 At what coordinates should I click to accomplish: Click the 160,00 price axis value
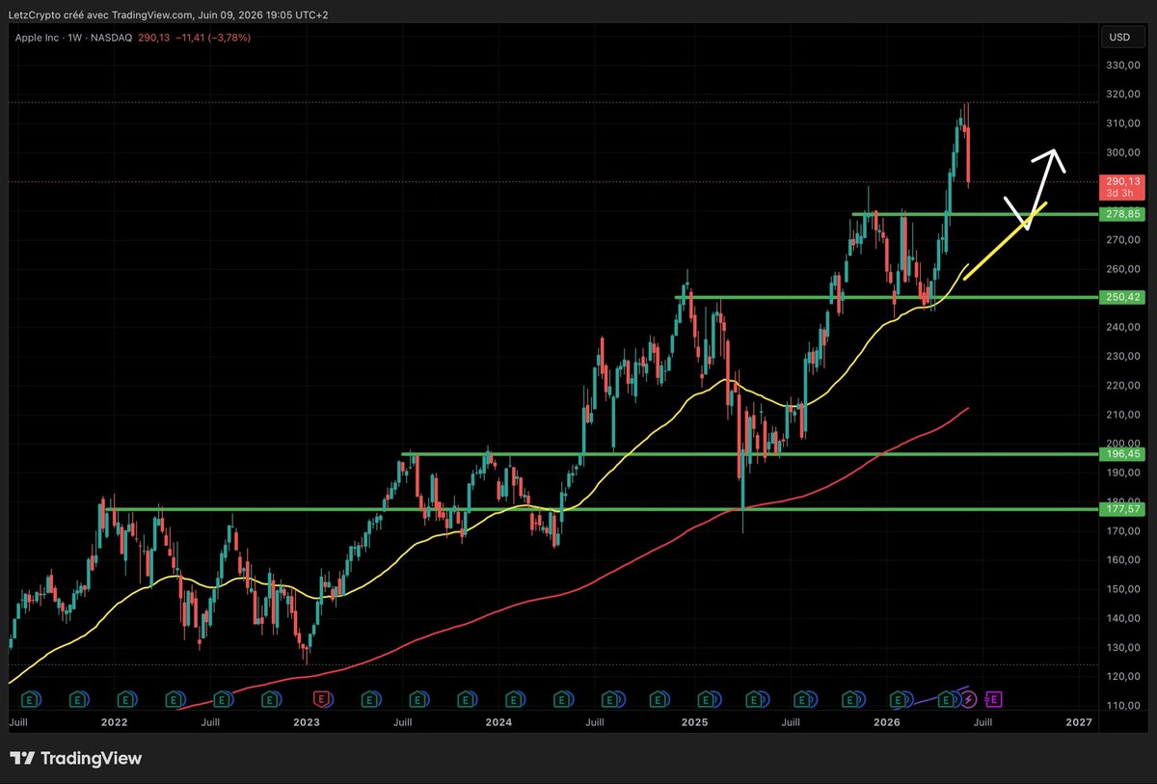point(1123,560)
